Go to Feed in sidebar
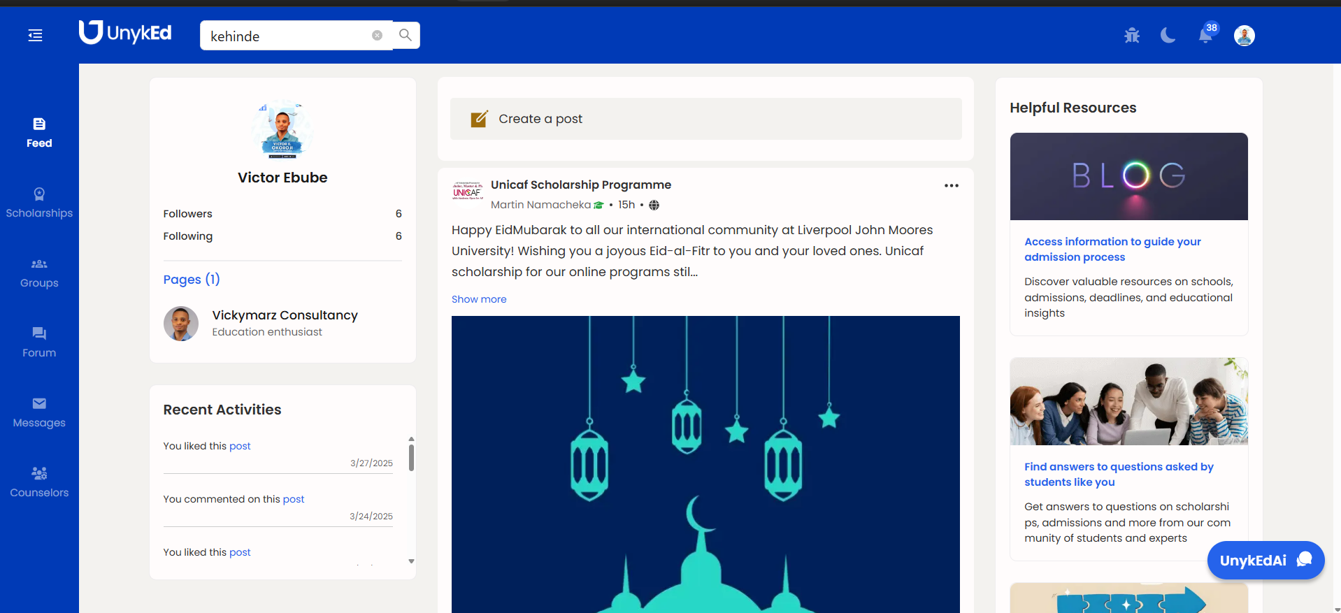The height and width of the screenshot is (613, 1341). (x=39, y=133)
